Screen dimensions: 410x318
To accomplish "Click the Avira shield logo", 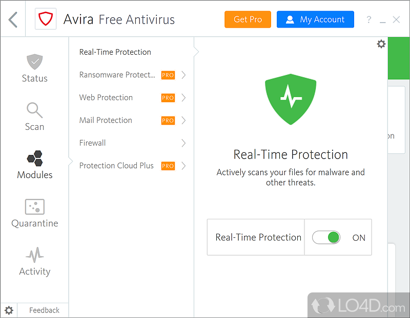I will [x=46, y=19].
